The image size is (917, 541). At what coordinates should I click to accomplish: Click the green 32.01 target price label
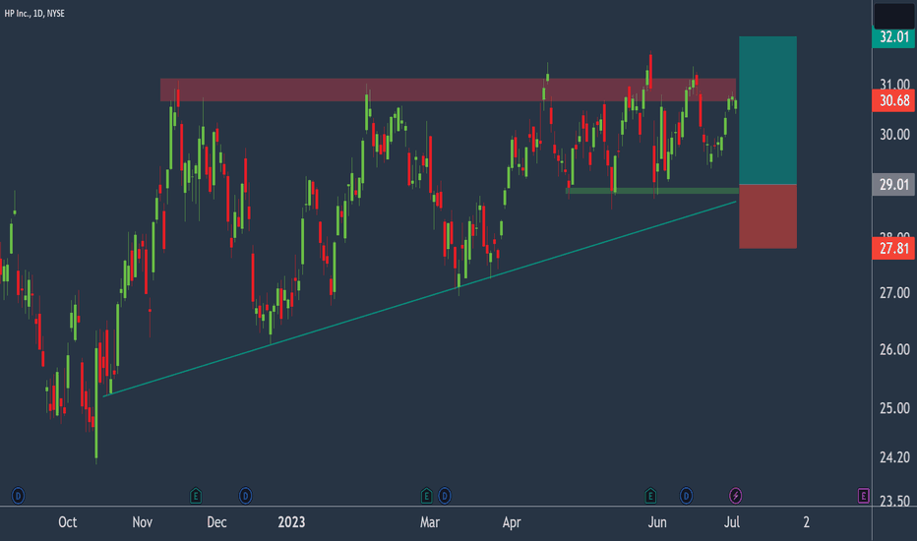point(893,36)
